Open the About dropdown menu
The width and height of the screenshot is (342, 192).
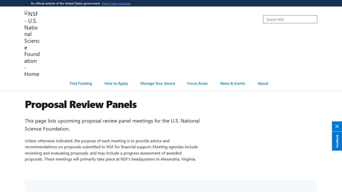coord(263,83)
